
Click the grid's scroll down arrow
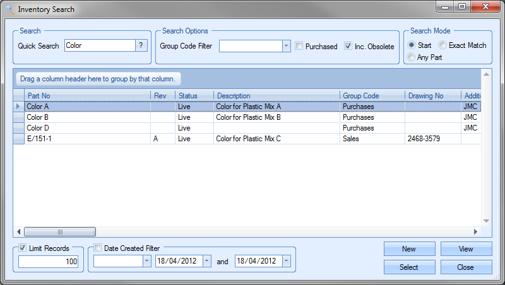point(486,221)
